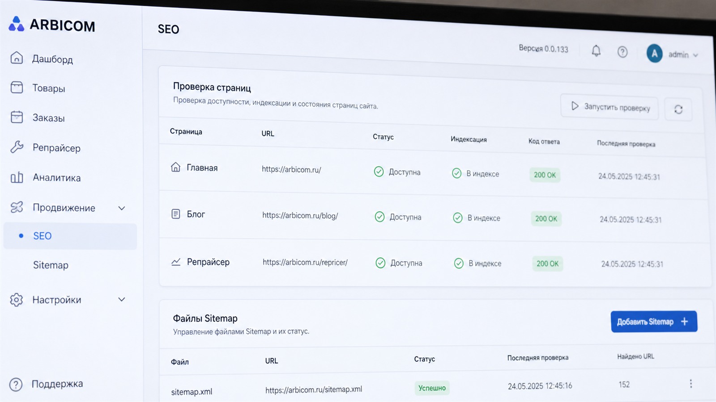Click the home icon in Главная row

pyautogui.click(x=175, y=167)
